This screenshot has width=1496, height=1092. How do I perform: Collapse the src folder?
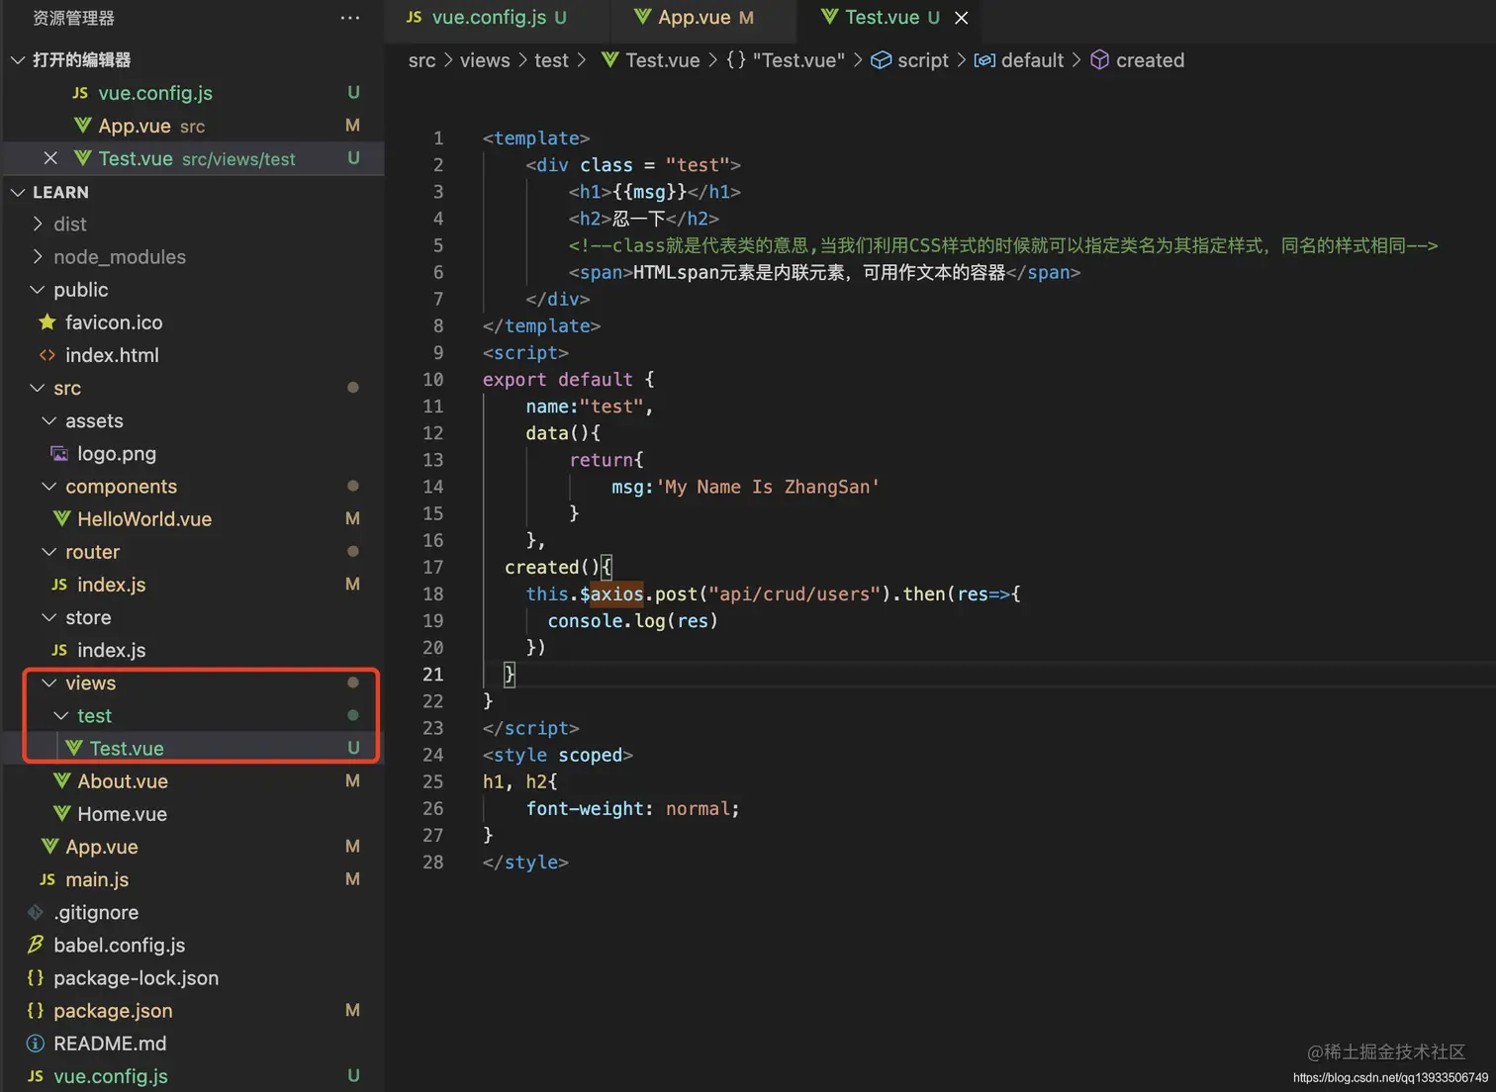pos(38,388)
